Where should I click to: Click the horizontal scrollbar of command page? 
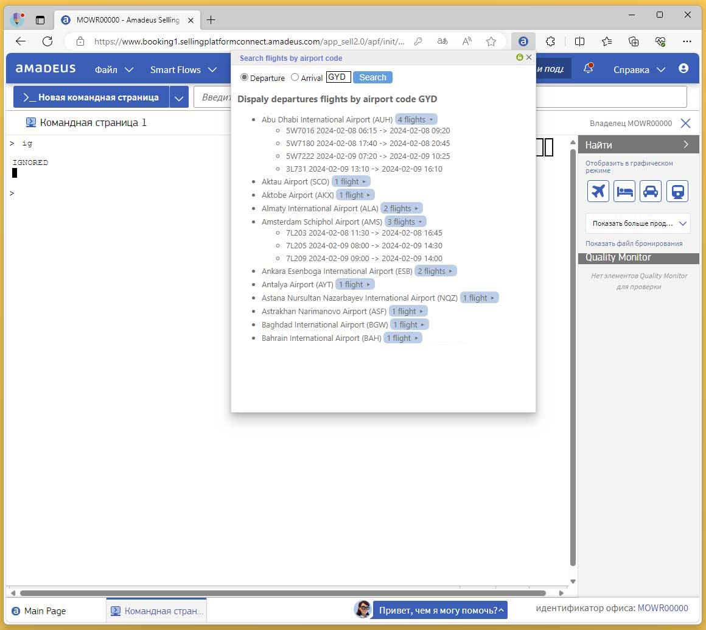click(283, 593)
